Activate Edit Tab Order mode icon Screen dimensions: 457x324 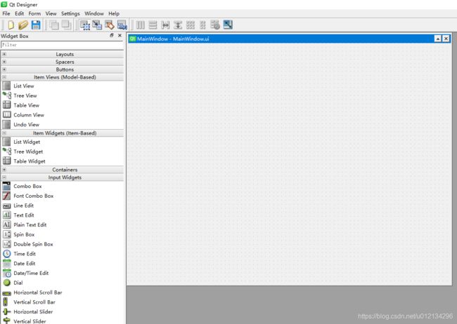(122, 25)
